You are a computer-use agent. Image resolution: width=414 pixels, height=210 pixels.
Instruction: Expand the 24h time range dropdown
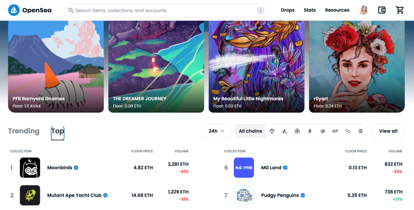216,131
